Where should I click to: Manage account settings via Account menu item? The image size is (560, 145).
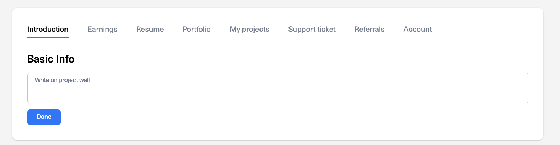click(x=417, y=29)
